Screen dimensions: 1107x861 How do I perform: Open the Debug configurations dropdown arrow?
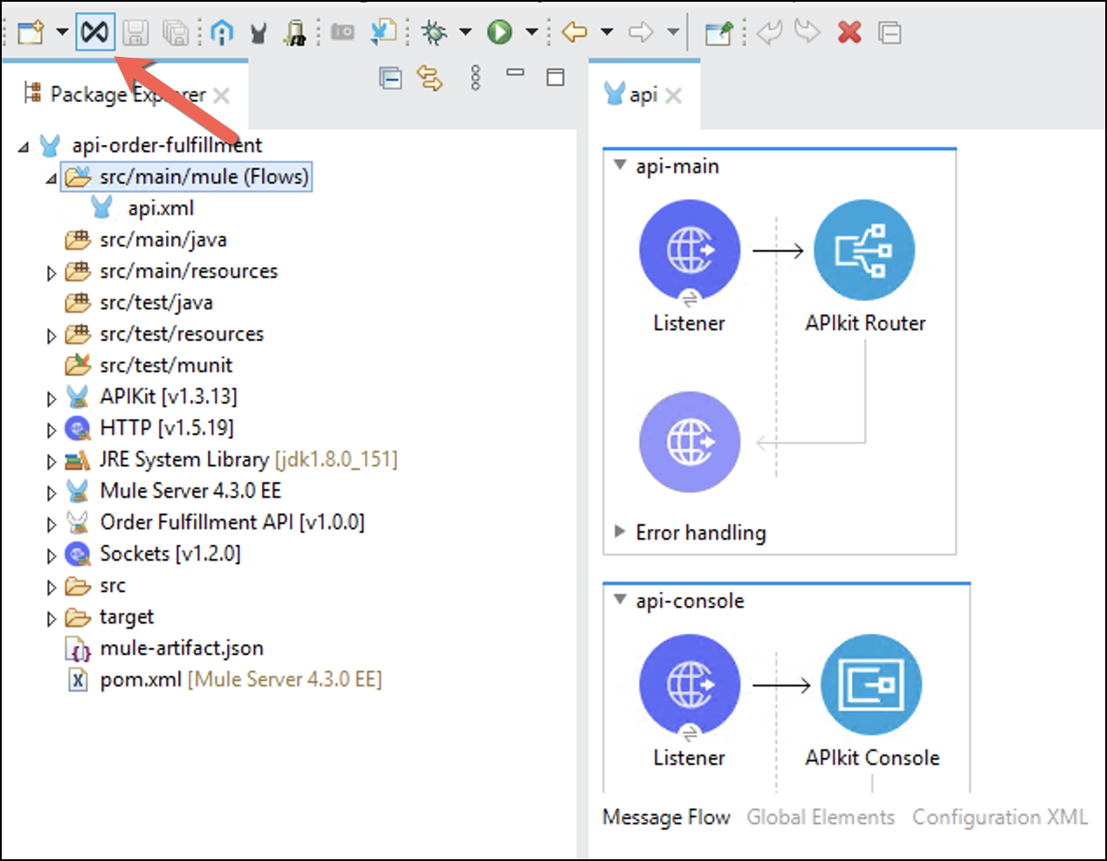(465, 32)
